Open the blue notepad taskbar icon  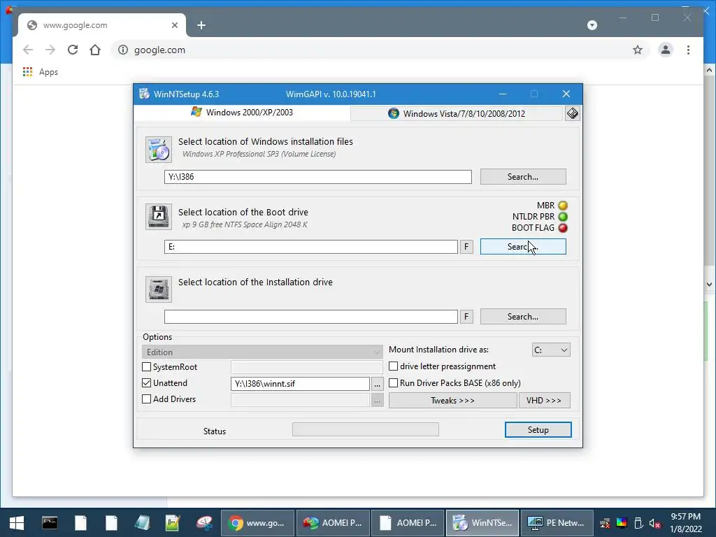(x=142, y=523)
